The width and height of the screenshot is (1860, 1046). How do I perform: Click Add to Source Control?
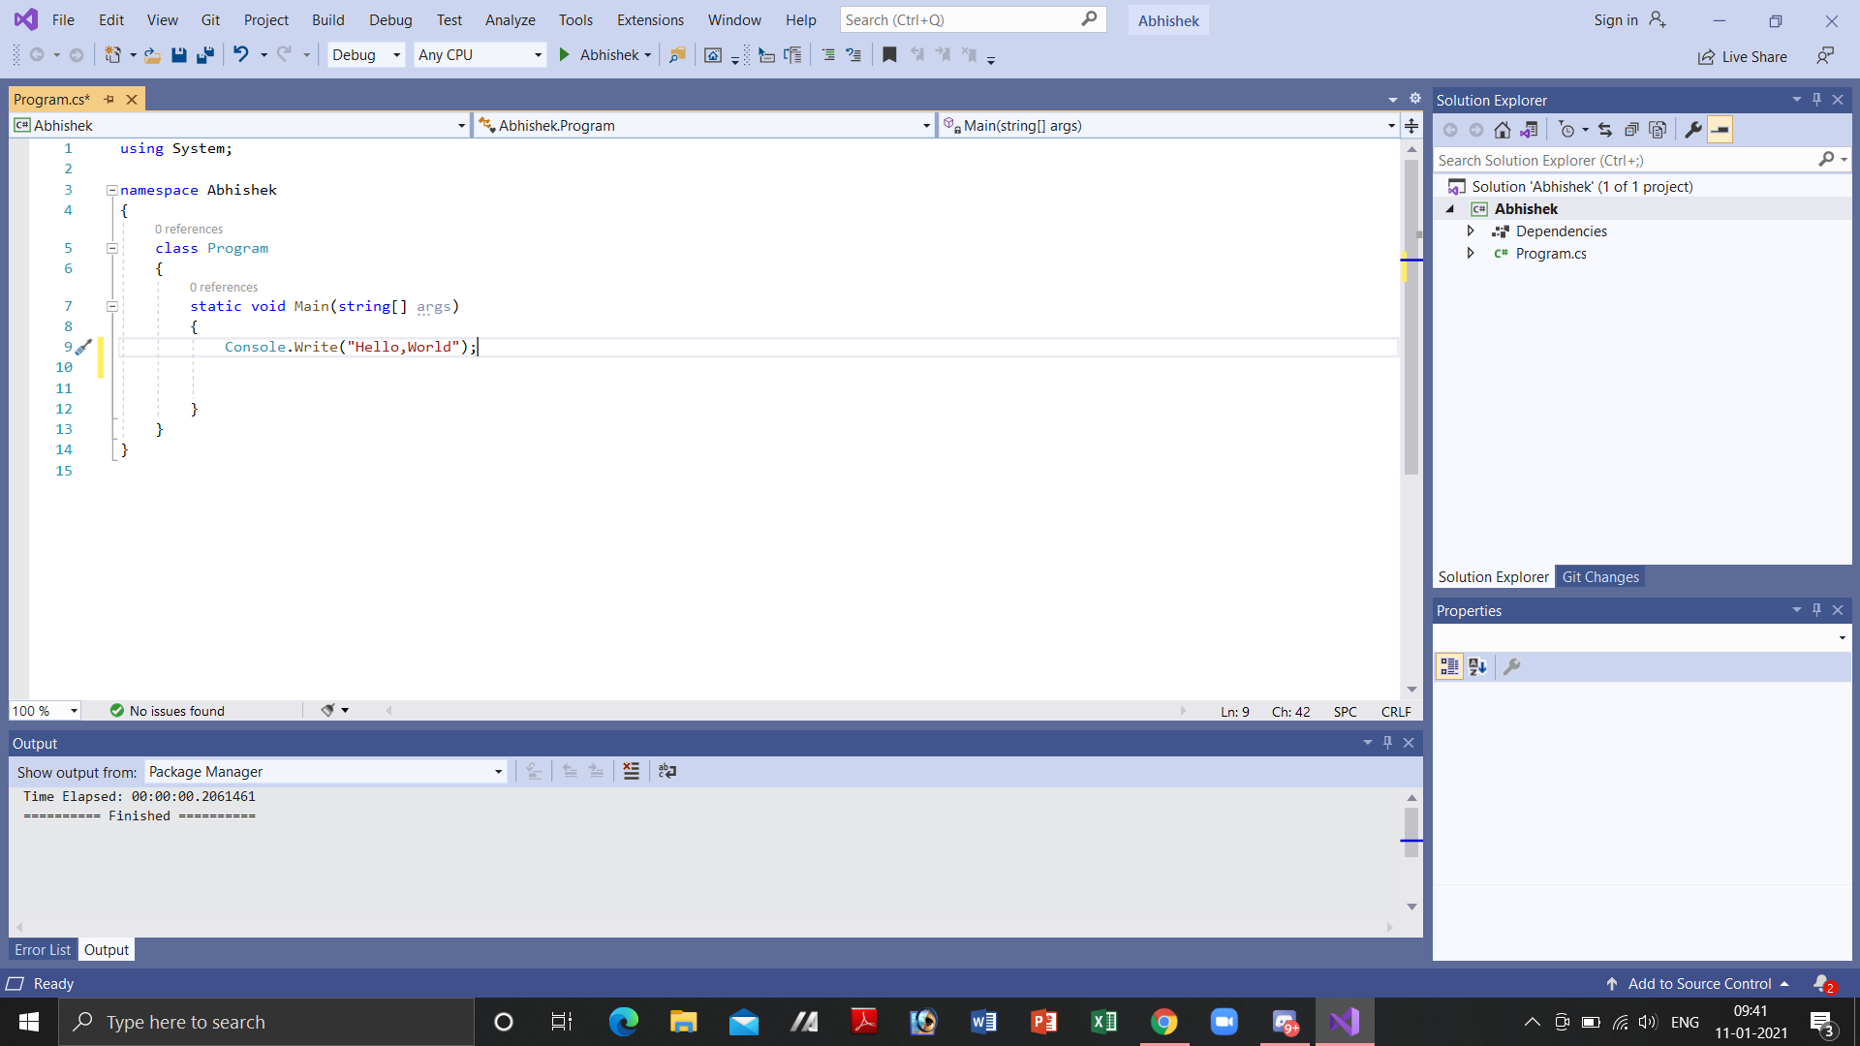(x=1699, y=983)
